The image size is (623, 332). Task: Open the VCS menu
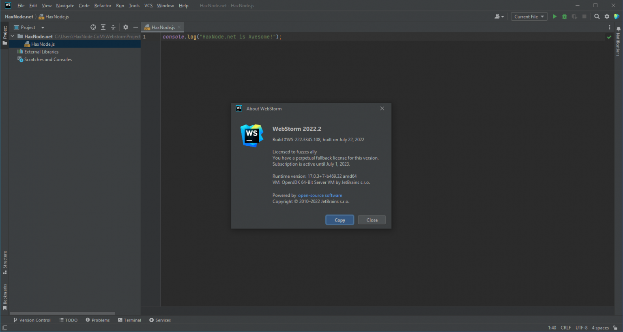[x=148, y=6]
